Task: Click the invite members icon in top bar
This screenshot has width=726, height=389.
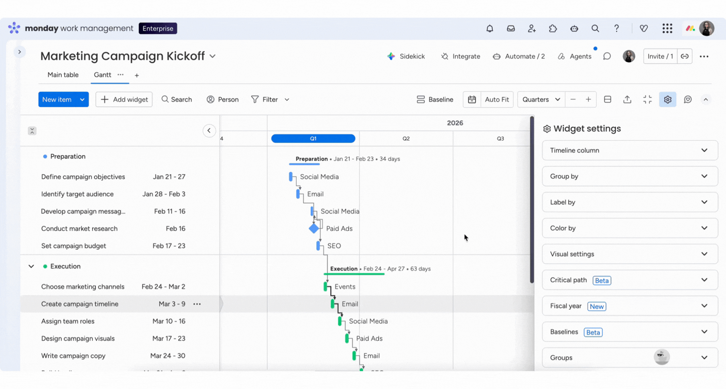Action: point(532,28)
